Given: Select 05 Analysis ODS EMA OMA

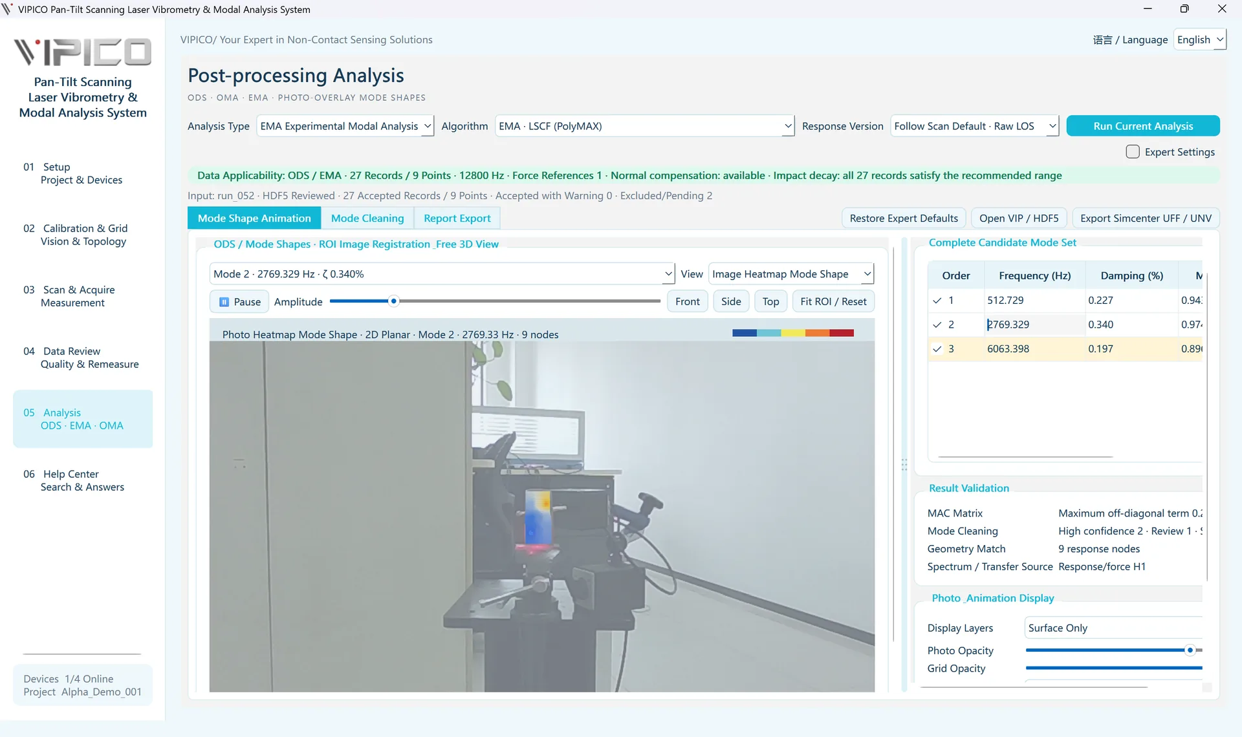Looking at the screenshot, I should click(x=83, y=419).
